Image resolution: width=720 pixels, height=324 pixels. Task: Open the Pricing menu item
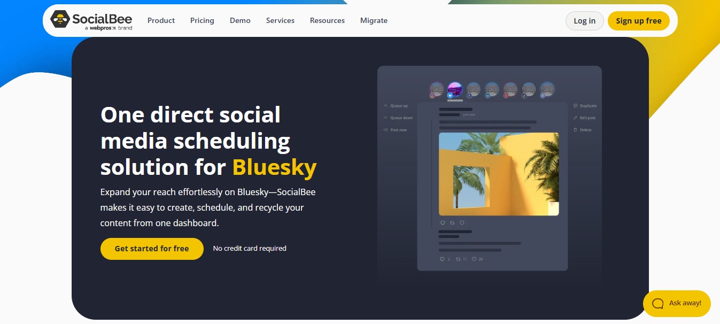coord(202,20)
